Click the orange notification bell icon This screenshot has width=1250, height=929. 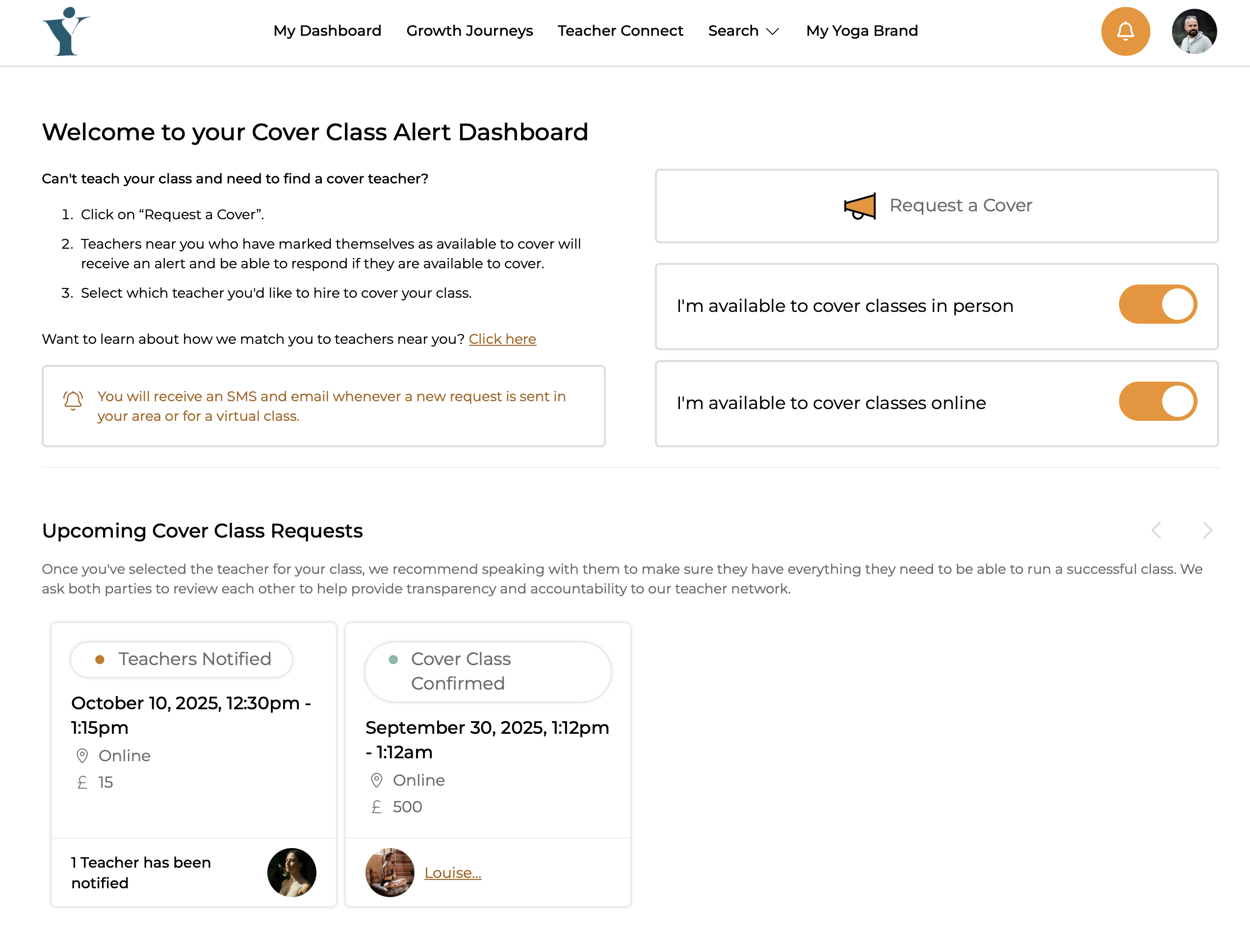(x=1125, y=31)
